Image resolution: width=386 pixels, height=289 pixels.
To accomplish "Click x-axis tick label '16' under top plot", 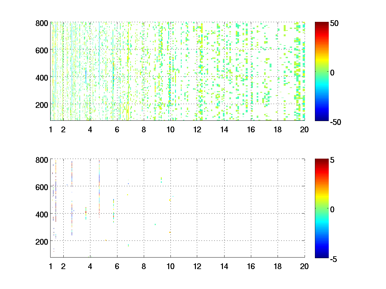I will pos(251,130).
